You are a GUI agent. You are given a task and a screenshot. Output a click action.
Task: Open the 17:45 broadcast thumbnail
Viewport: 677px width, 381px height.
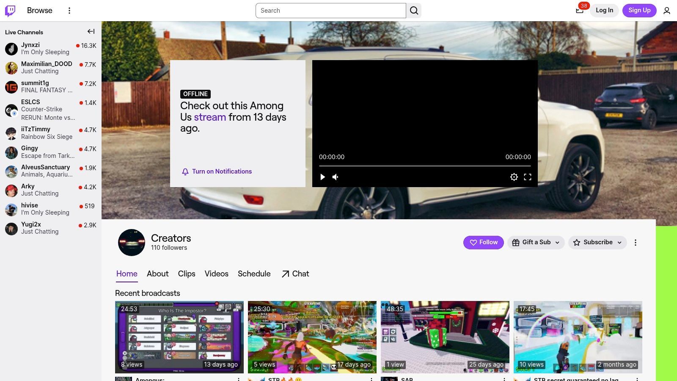click(x=578, y=337)
